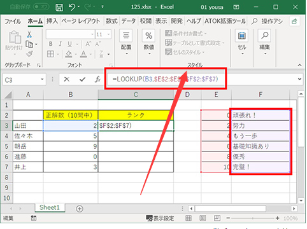Click セルのスタイル (Cell Styles) button
The width and height of the screenshot is (307, 229).
[x=185, y=52]
